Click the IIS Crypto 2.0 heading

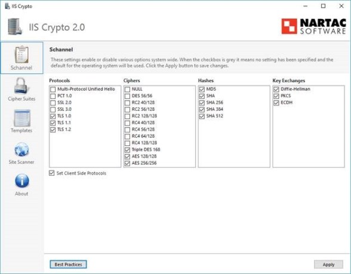click(57, 27)
